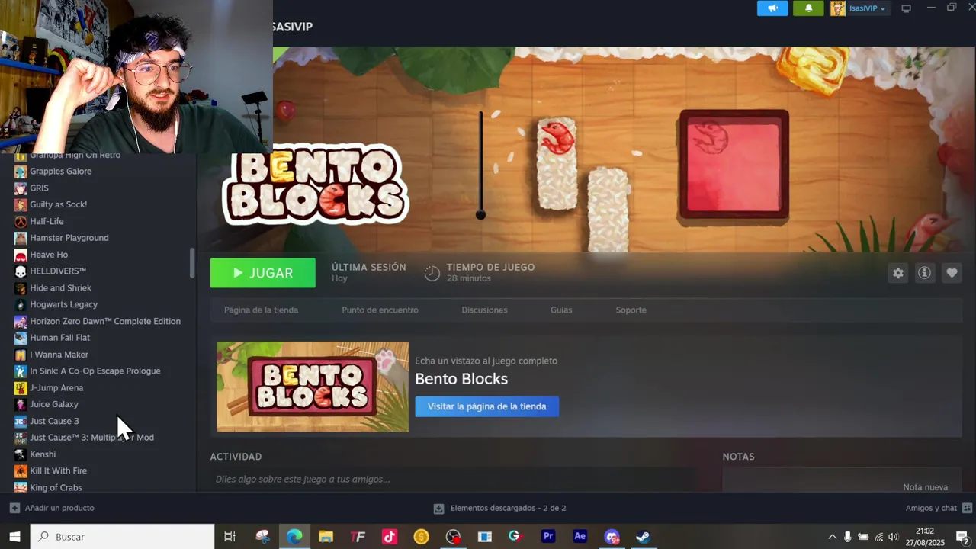This screenshot has height=549, width=976.
Task: Select Guilty as Sock! in the library
Action: [x=58, y=204]
